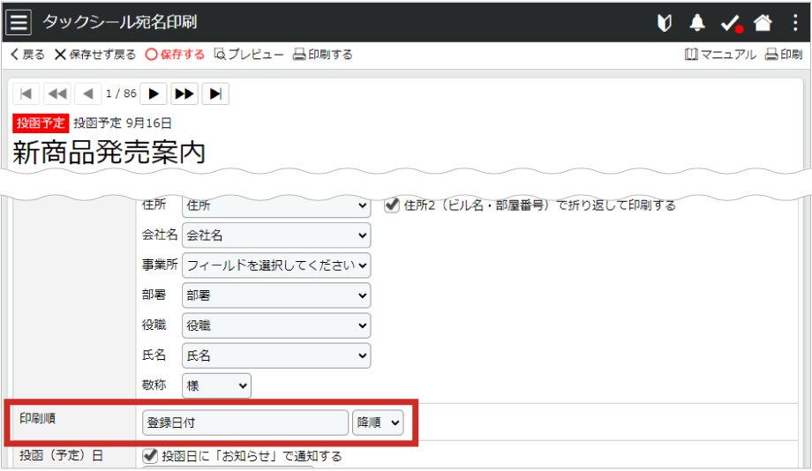Viewport: 812px width, 471px height.
Task: Click the 1 / 86 record counter
Action: (121, 93)
